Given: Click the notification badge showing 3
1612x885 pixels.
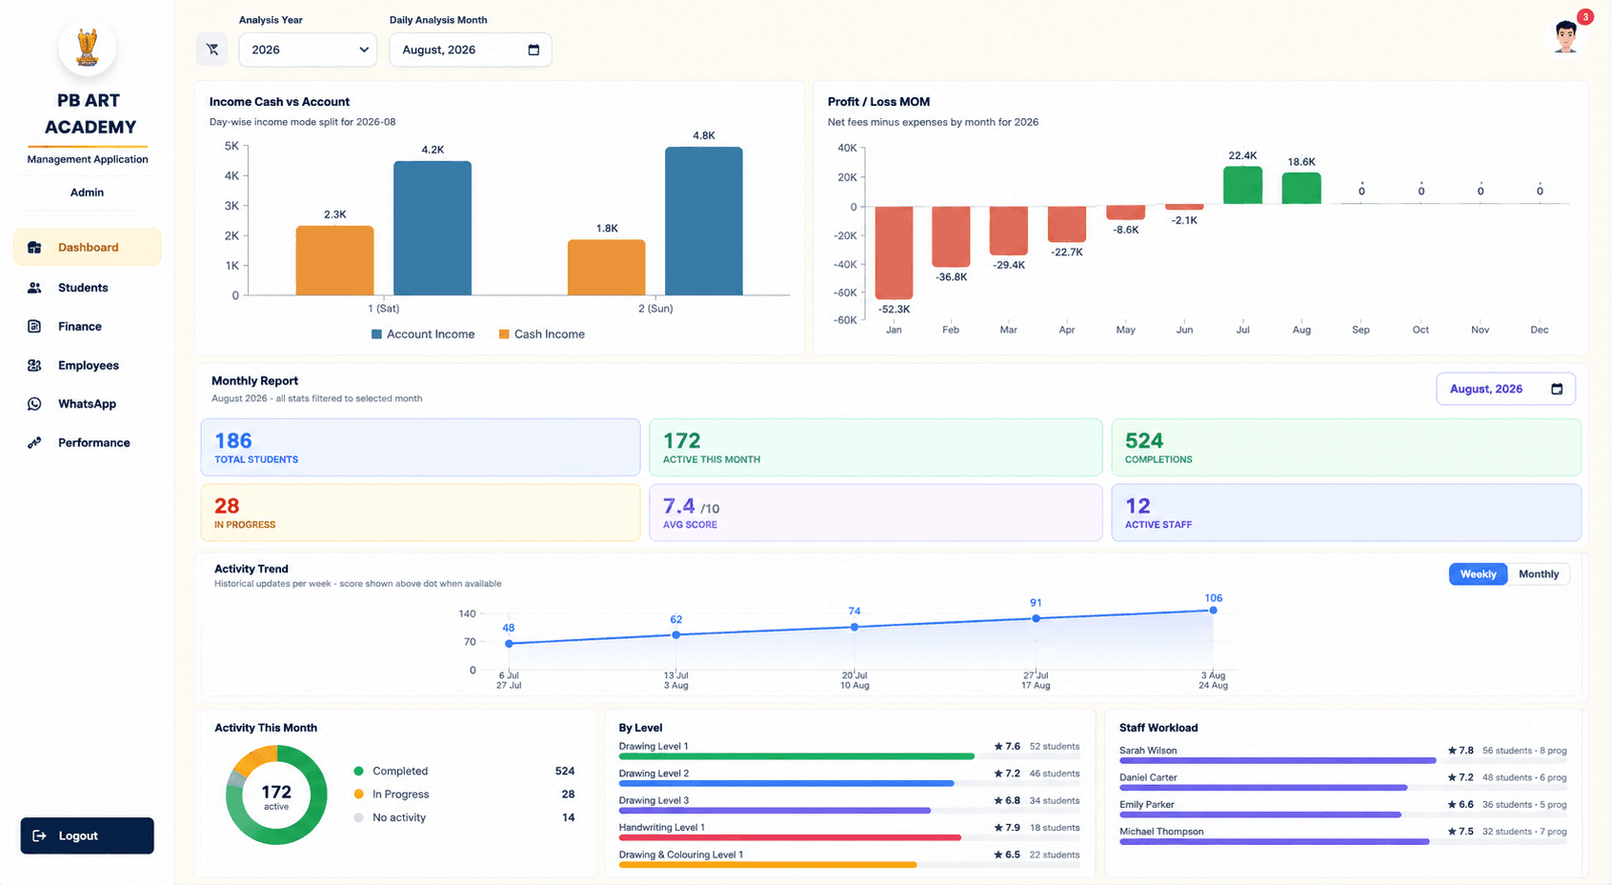Looking at the screenshot, I should (1585, 17).
